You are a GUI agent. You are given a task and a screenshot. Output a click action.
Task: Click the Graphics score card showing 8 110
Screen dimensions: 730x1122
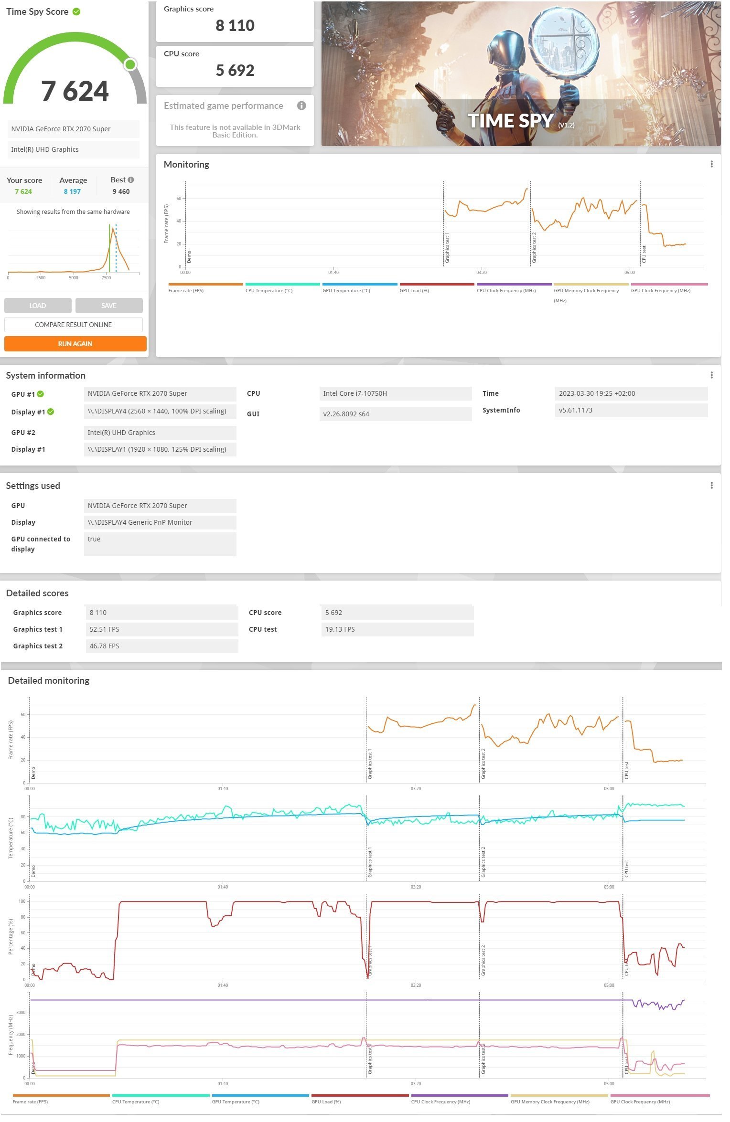click(x=235, y=21)
